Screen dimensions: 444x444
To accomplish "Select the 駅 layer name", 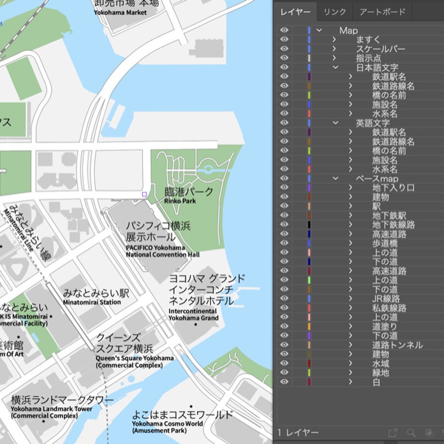I will click(376, 206).
